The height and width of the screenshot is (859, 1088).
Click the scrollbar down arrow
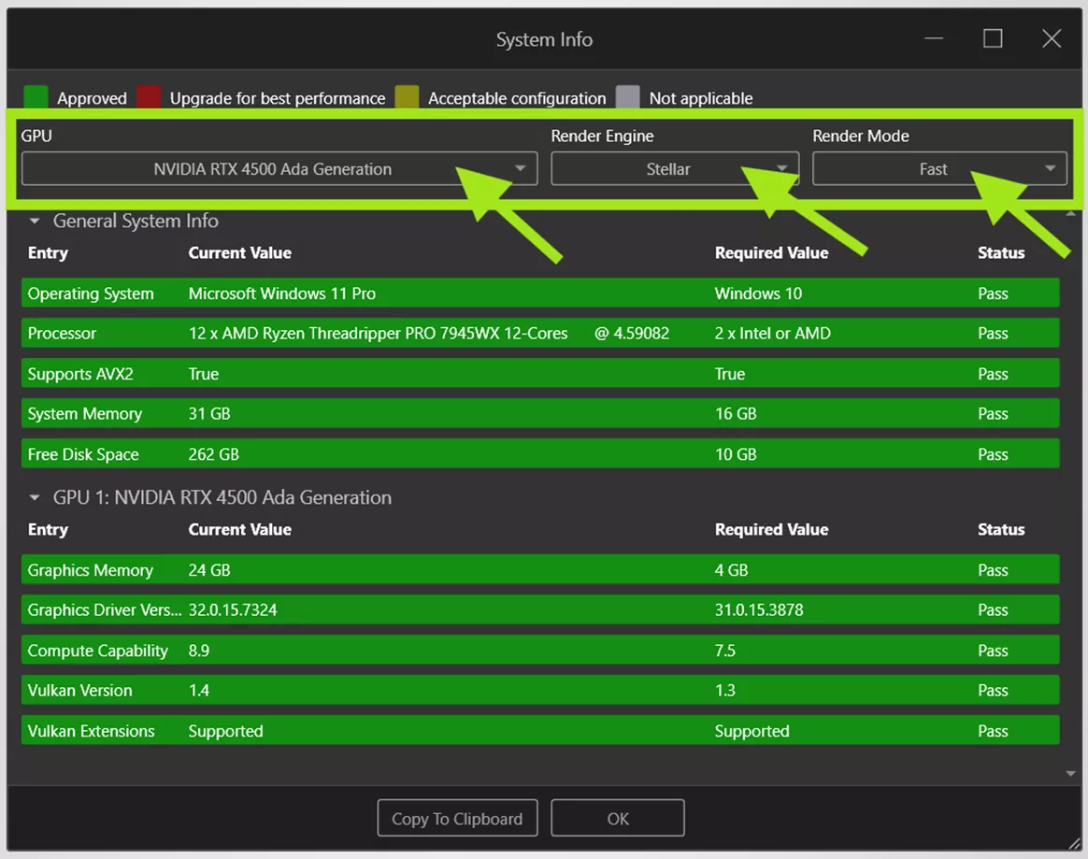1069,773
